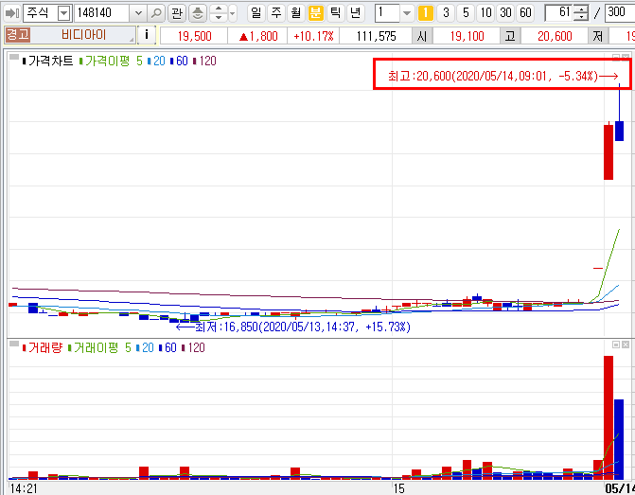This screenshot has height=495, width=635.
Task: Click the 20-period price MA legend
Action: point(156,62)
